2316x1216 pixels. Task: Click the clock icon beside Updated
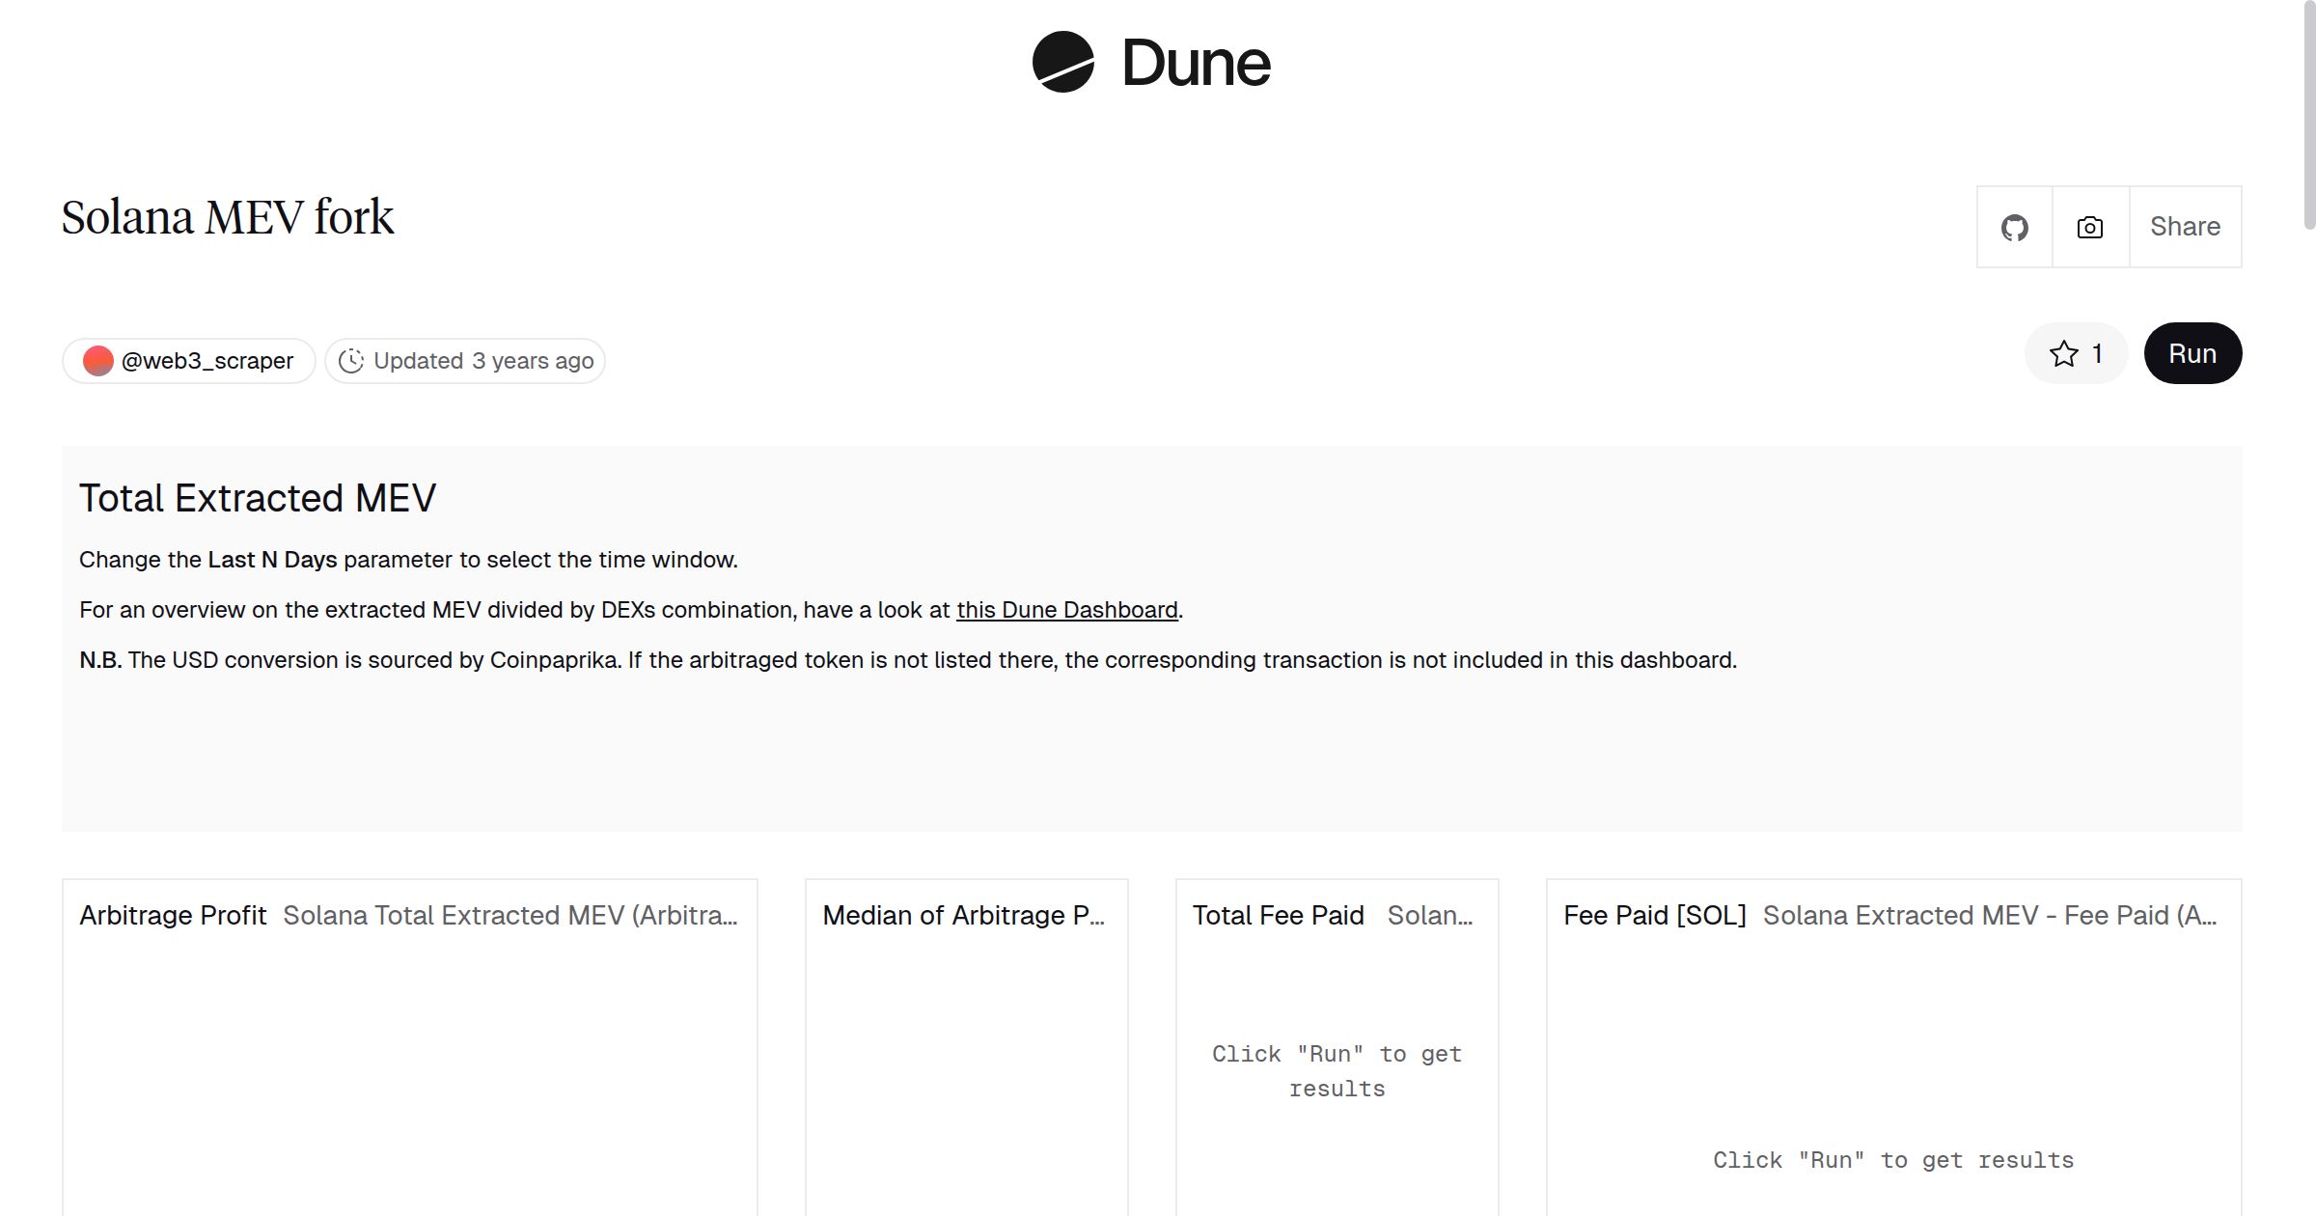tap(351, 361)
